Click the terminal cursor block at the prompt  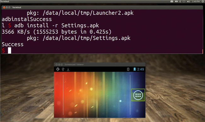tap(9, 50)
